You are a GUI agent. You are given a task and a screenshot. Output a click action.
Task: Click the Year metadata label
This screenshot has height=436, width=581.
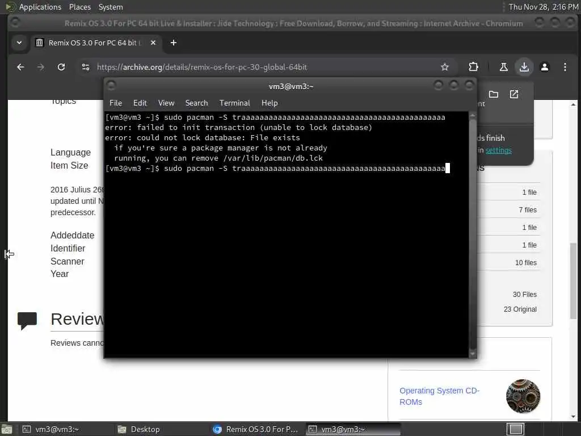60,274
